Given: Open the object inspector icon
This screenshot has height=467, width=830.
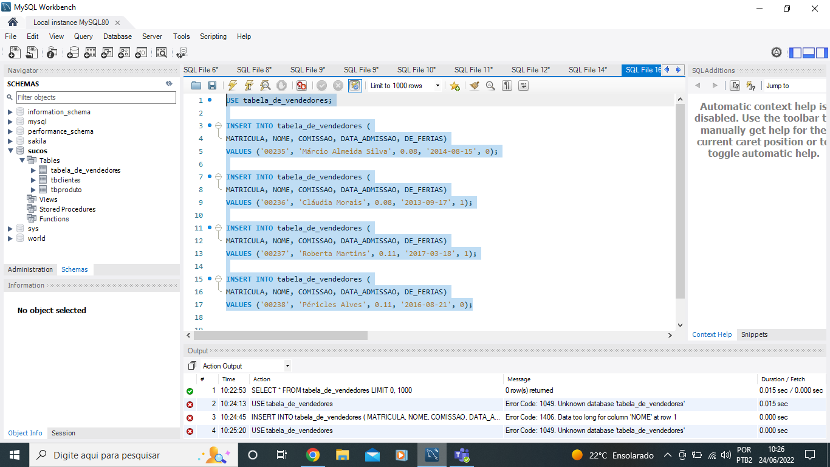Looking at the screenshot, I should pos(52,53).
